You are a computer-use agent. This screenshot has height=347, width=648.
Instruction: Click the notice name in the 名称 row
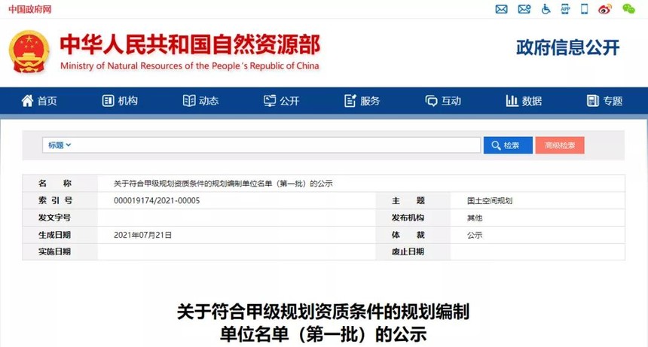223,184
